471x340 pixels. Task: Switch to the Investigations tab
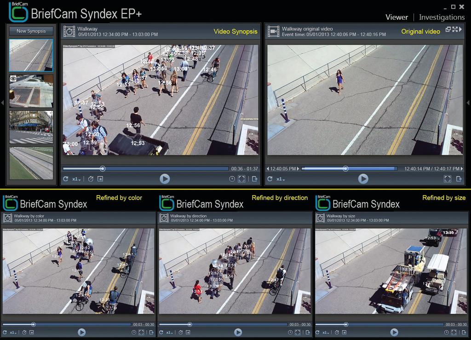[441, 17]
